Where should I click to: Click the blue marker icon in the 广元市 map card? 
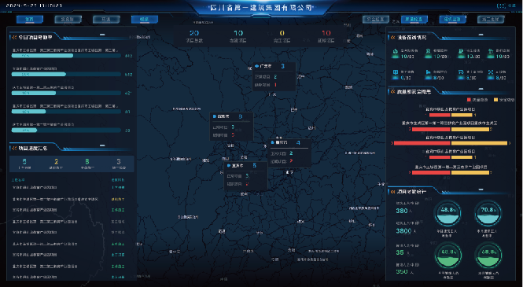[x=256, y=66]
